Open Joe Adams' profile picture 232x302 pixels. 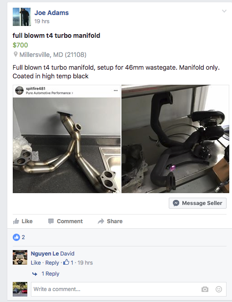(22, 17)
